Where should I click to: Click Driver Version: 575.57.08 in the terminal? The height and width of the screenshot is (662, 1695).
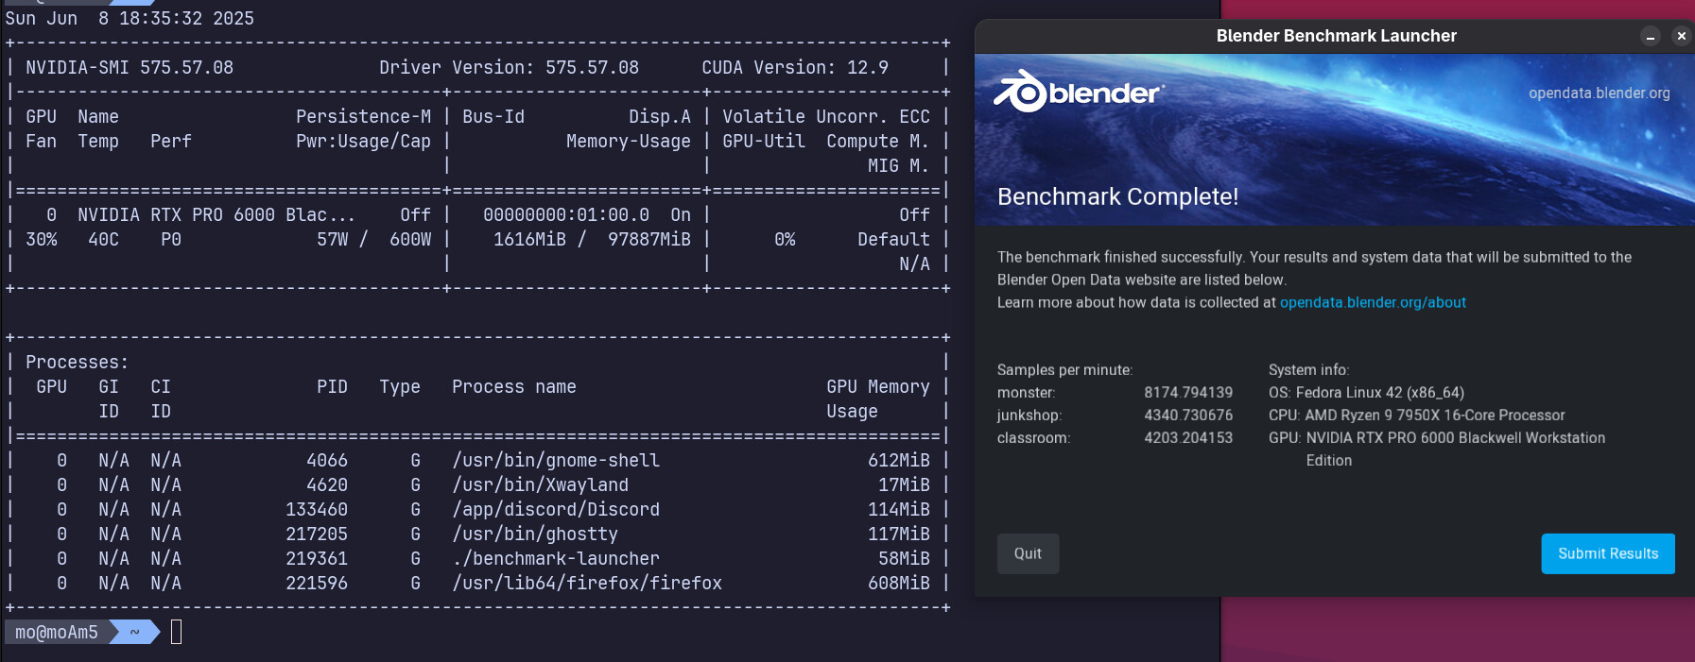click(x=509, y=67)
